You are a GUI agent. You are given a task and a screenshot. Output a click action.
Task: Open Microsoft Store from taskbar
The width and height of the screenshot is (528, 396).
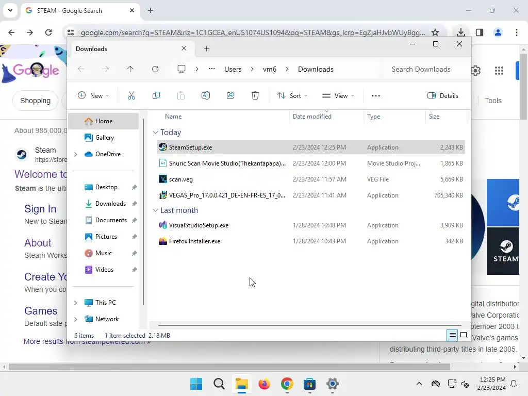pyautogui.click(x=309, y=384)
